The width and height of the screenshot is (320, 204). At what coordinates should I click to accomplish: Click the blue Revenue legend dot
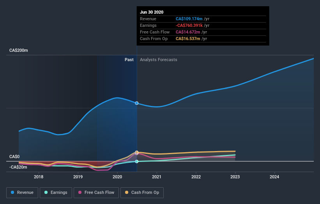click(x=12, y=192)
